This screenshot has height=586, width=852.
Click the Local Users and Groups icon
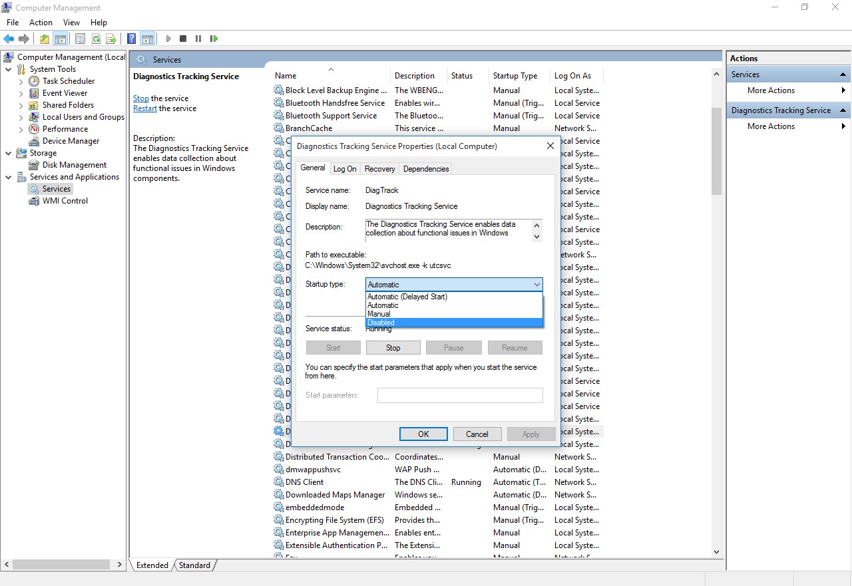tap(34, 117)
